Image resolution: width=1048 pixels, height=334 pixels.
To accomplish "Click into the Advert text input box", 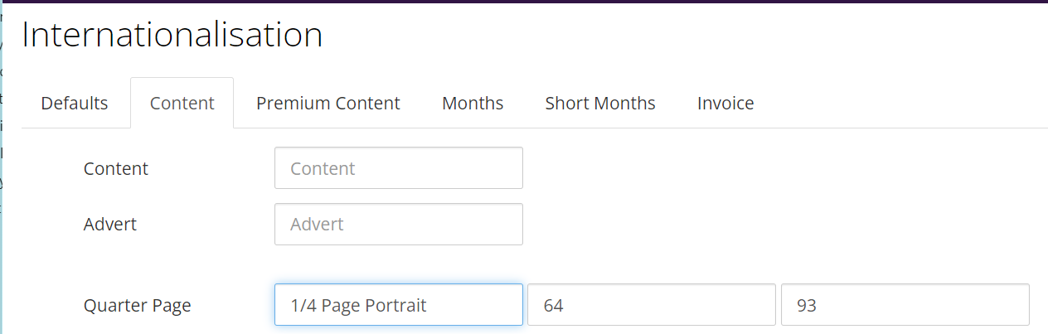I will [398, 225].
